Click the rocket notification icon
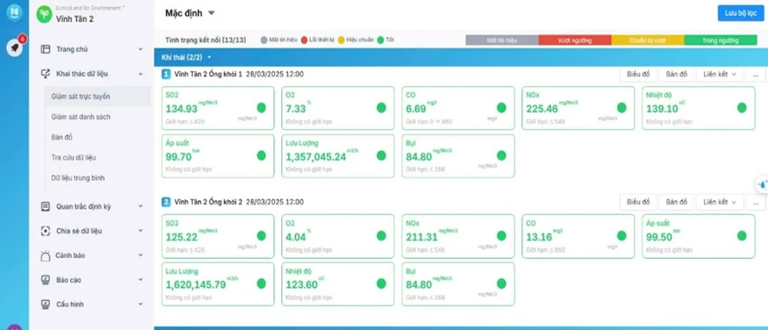 tap(15, 47)
